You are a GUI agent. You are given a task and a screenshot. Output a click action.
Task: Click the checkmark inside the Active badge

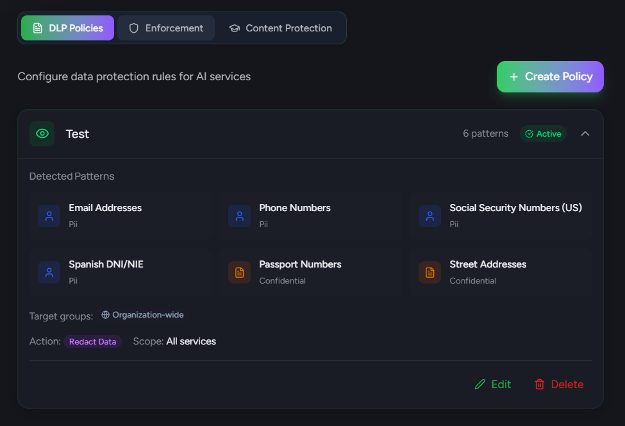click(x=529, y=133)
